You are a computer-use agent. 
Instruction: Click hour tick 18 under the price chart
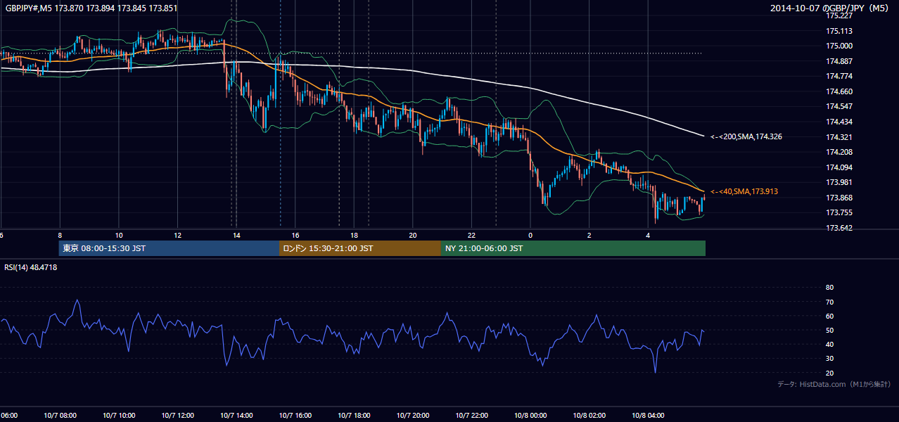click(x=355, y=236)
